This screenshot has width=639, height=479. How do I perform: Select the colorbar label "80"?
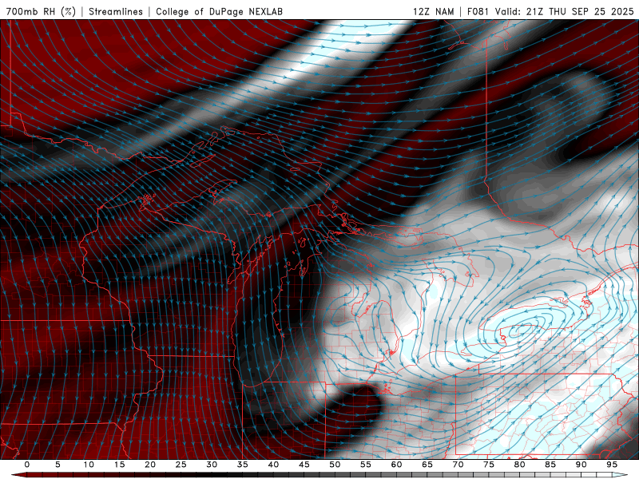point(519,465)
